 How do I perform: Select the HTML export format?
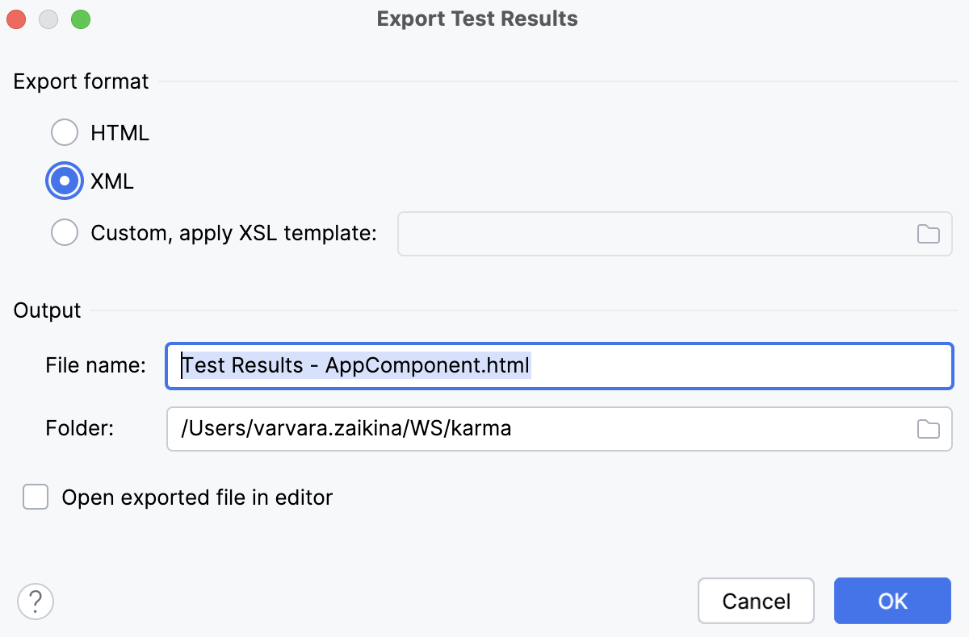click(x=65, y=132)
